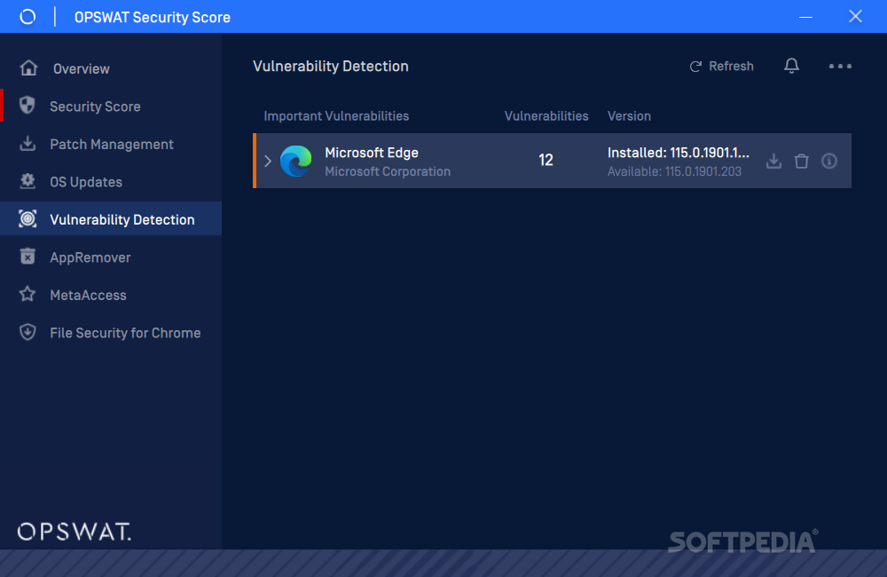The width and height of the screenshot is (887, 577).
Task: Go to the Overview menu item
Action: [111, 68]
